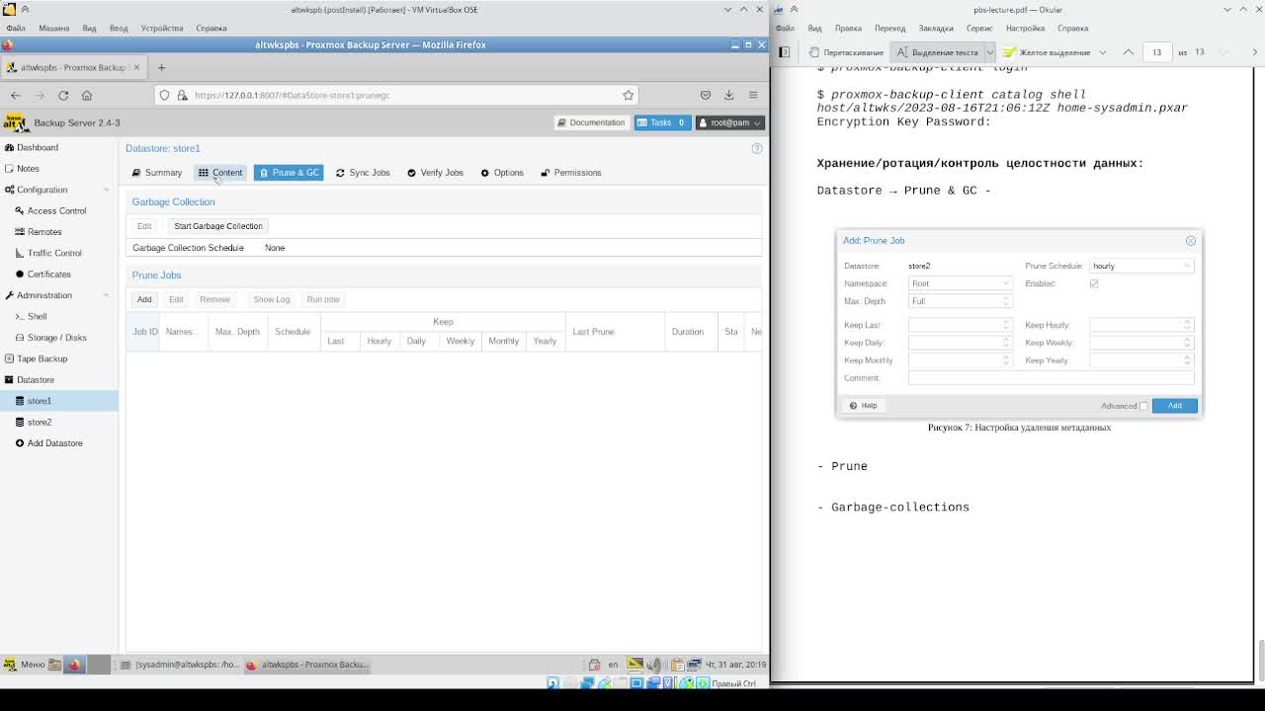Open Storage / Disks page
Viewport: 1265px width, 711px height.
pos(59,338)
